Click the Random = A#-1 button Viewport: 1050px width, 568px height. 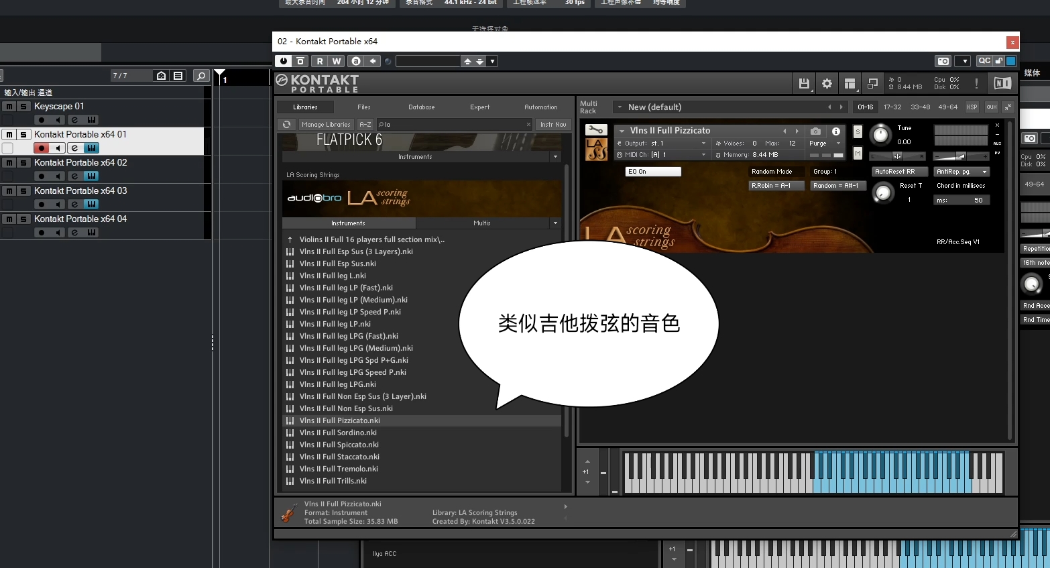(838, 186)
